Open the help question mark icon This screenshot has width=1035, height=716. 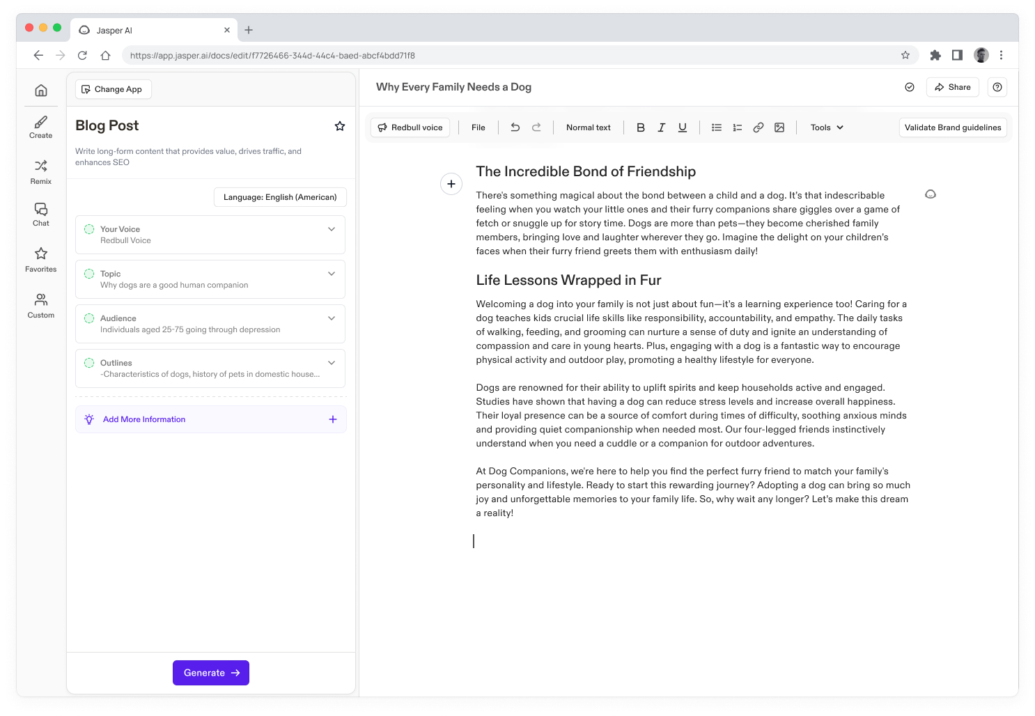point(997,87)
